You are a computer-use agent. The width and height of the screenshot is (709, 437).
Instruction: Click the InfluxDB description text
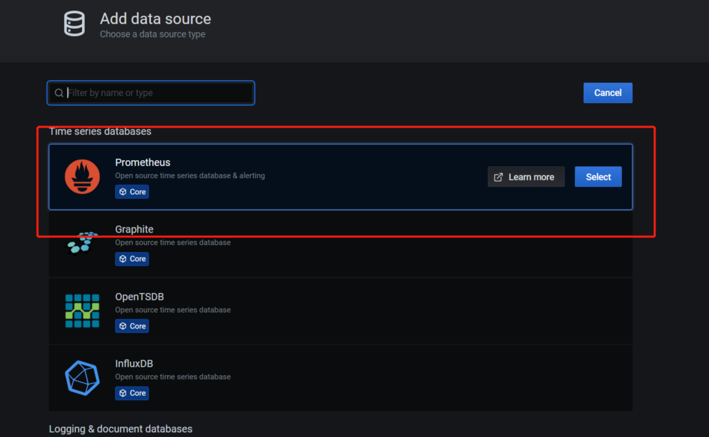tap(173, 377)
